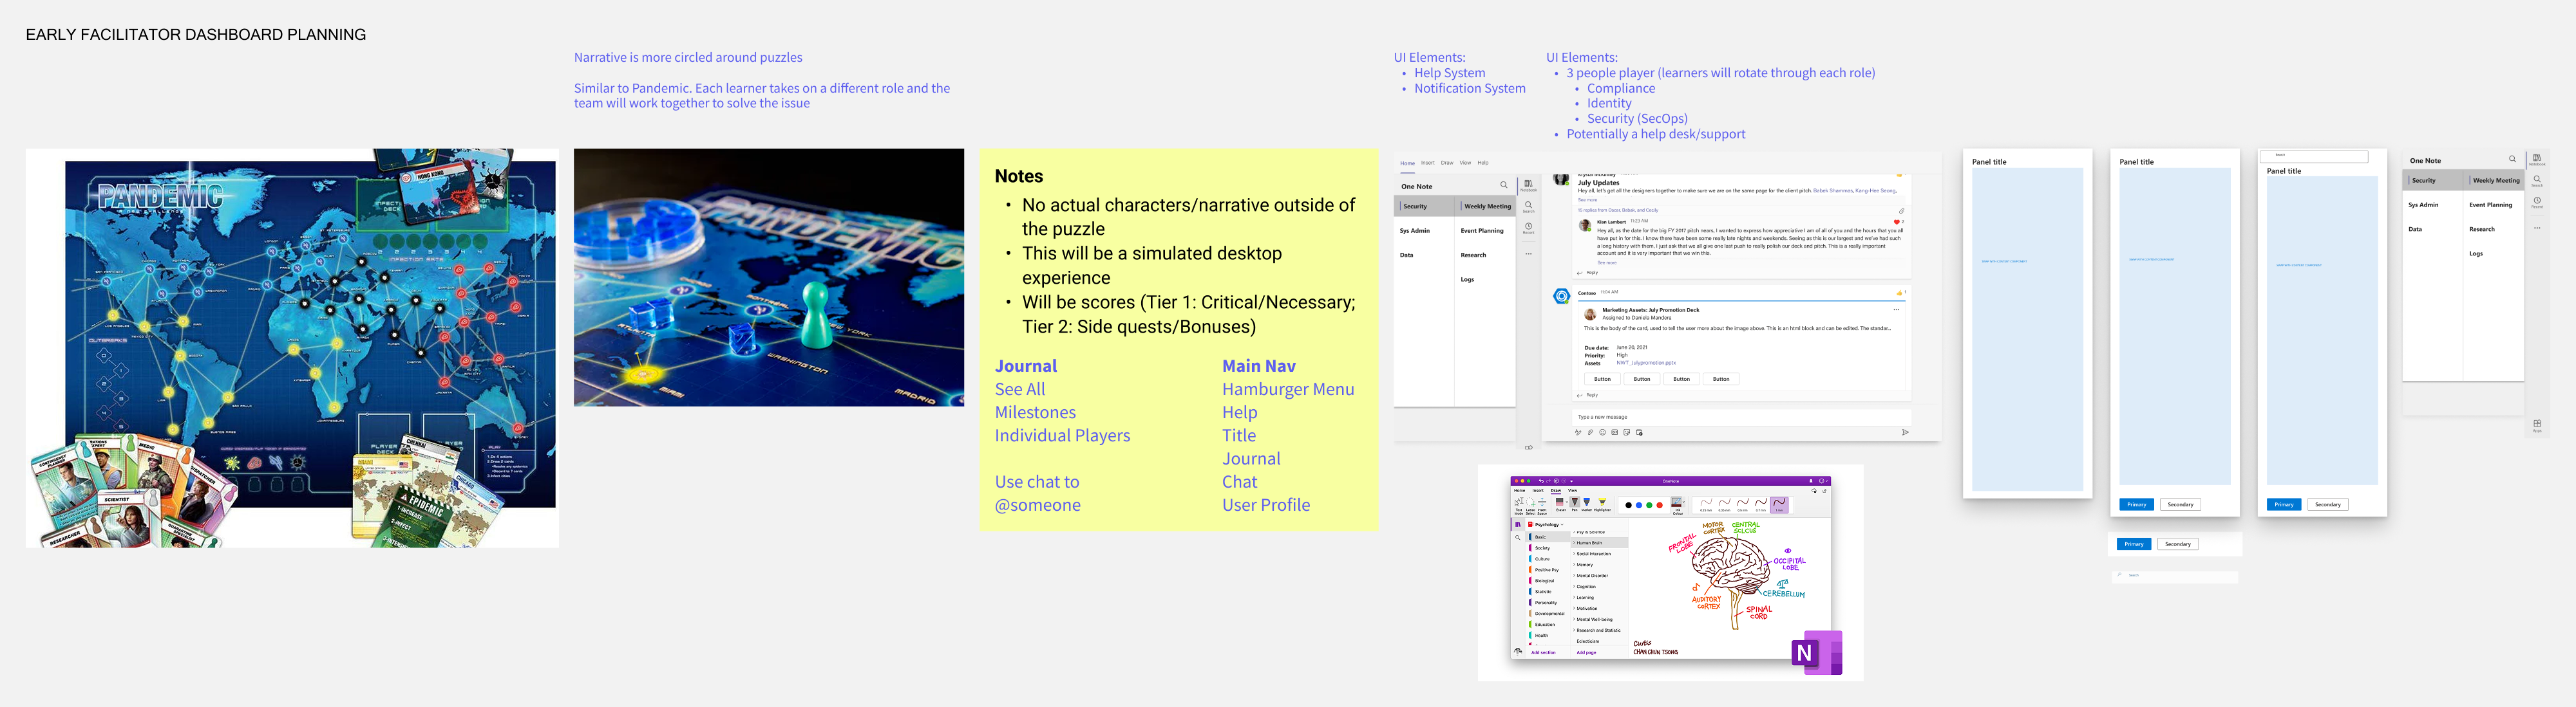Select the Pandemic board game box image
The width and height of the screenshot is (2576, 707).
point(292,347)
